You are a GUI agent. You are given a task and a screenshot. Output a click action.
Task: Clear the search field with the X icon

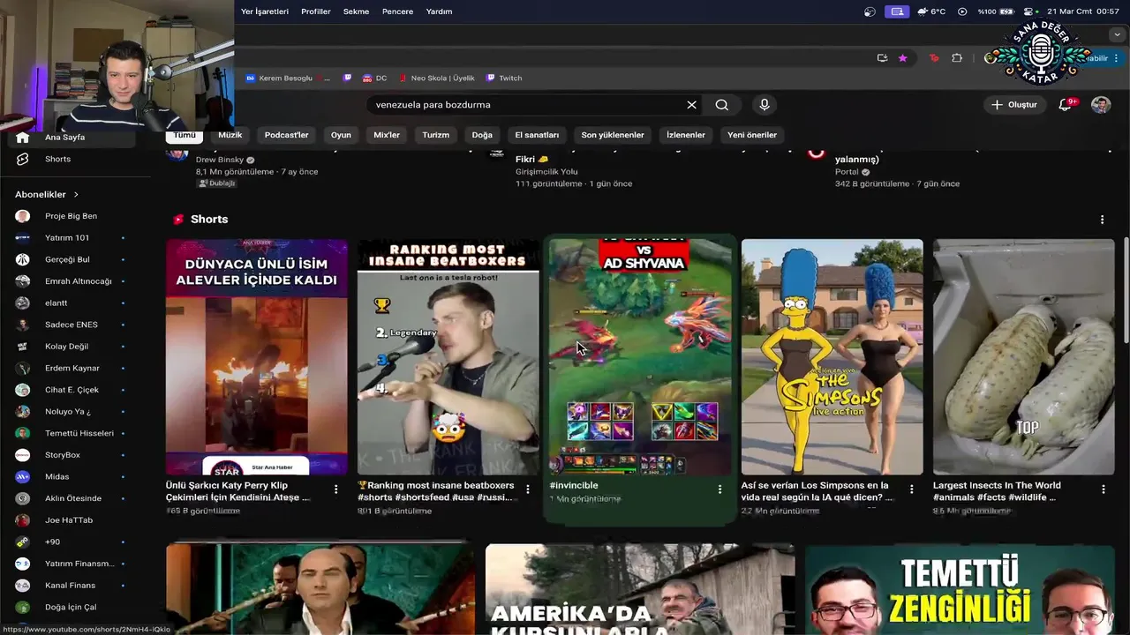click(x=691, y=105)
